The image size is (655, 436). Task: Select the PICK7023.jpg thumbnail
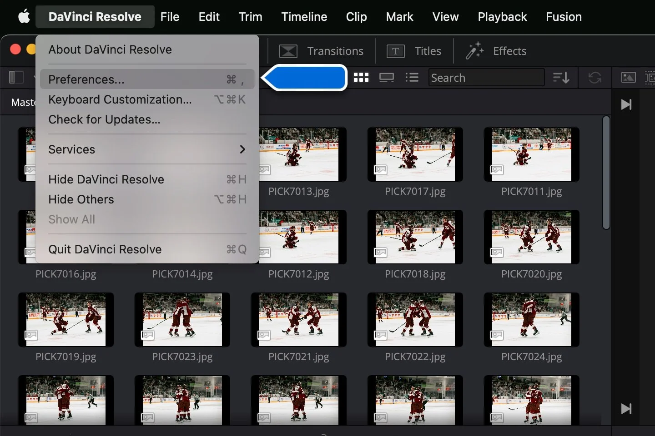[x=182, y=320]
